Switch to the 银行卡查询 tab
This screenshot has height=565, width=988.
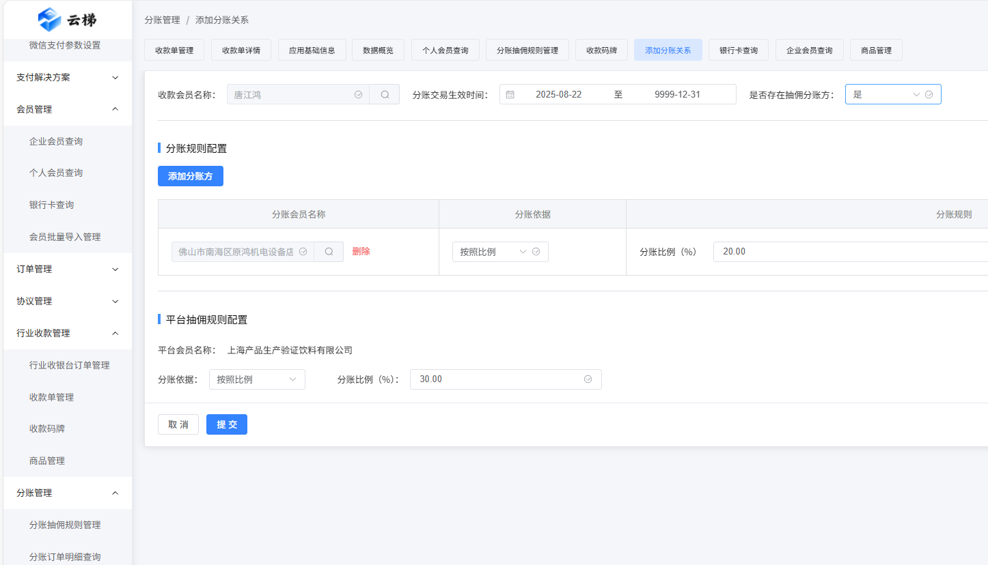point(738,50)
